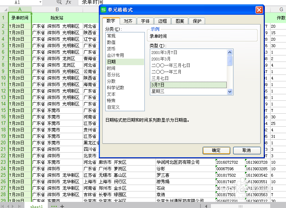Click the fx insert function icon
This screenshot has height=208, width=286.
tap(68, 2)
